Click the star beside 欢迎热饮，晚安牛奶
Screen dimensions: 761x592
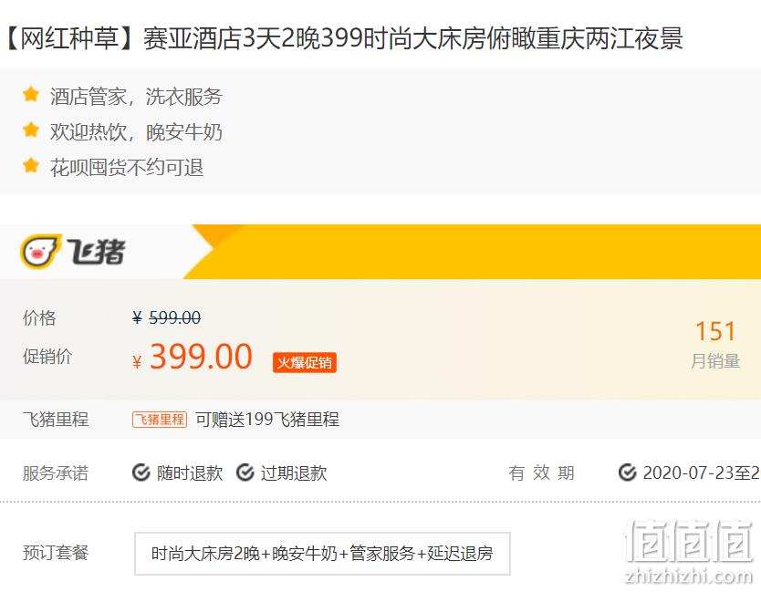point(31,130)
